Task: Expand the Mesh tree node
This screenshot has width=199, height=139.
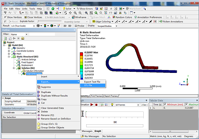Action: coord(9,54)
